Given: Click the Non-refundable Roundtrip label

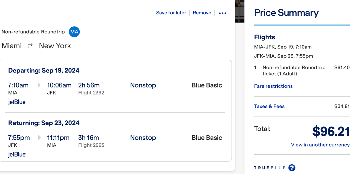Looking at the screenshot, I should pyautogui.click(x=33, y=32).
